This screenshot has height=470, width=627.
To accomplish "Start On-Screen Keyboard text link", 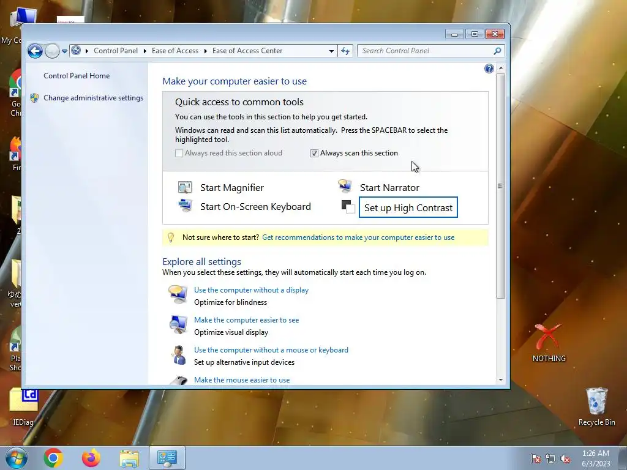I will (x=255, y=207).
